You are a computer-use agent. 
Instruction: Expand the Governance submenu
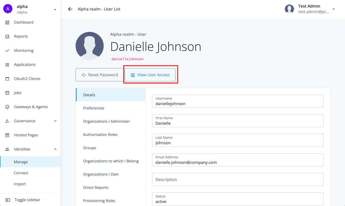[55, 121]
